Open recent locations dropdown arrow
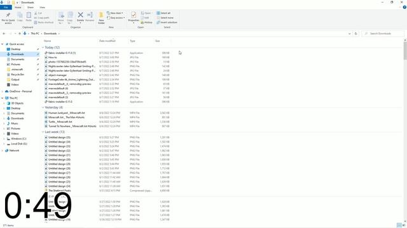The height and width of the screenshot is (228, 407). (15, 34)
